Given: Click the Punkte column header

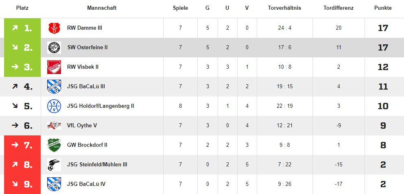Looking at the screenshot, I should [383, 8].
